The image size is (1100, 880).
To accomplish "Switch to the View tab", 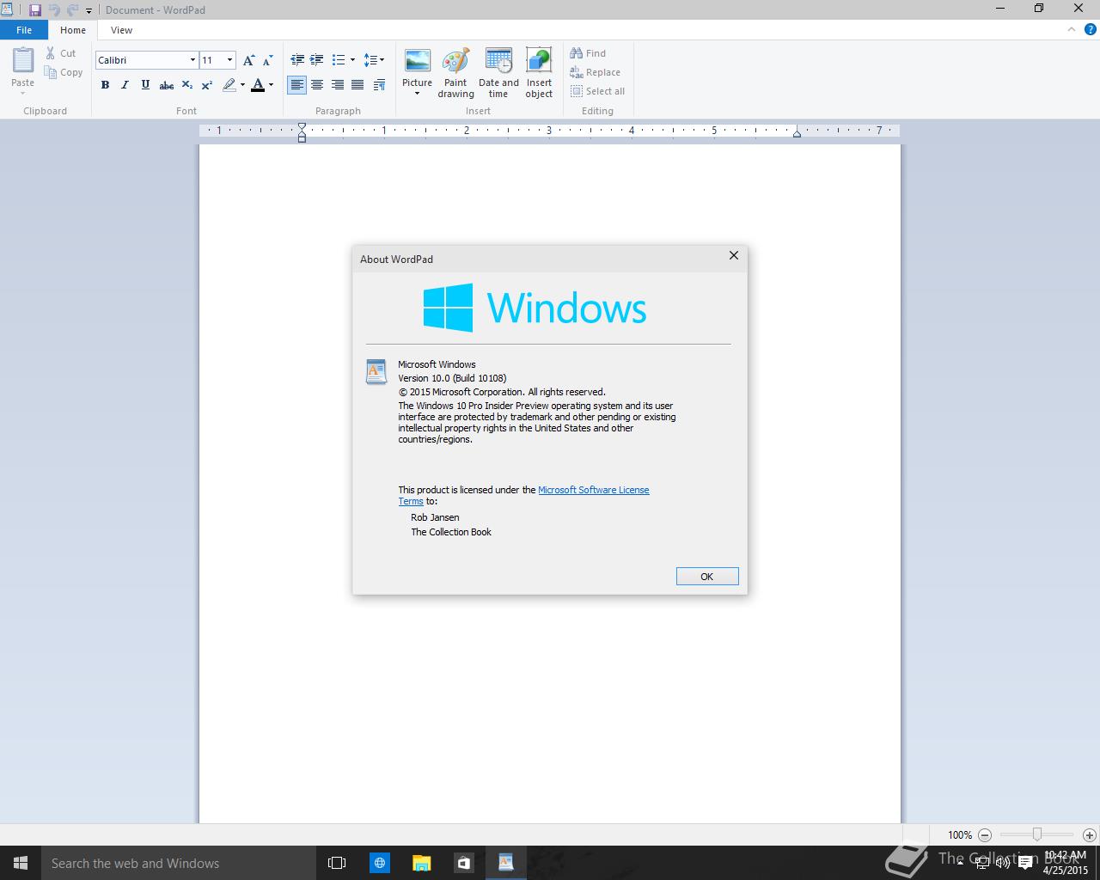I will 121,30.
